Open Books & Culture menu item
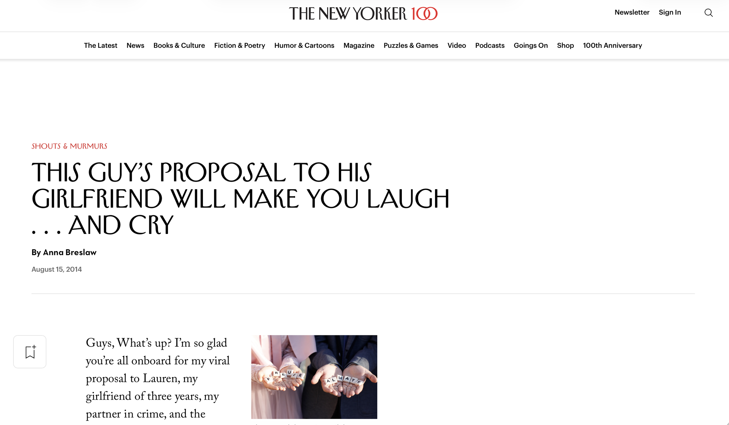The width and height of the screenshot is (729, 425). tap(179, 45)
